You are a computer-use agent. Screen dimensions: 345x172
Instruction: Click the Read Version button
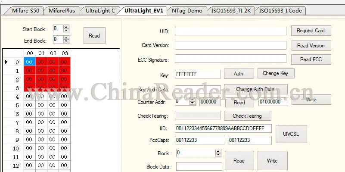tap(311, 46)
